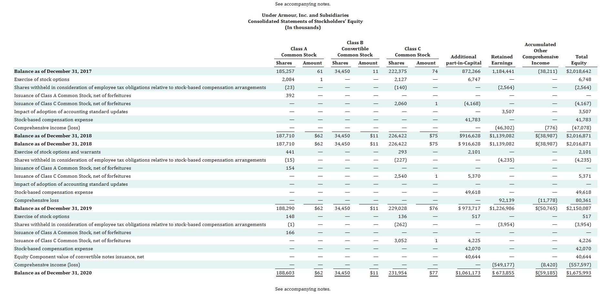Image resolution: width=609 pixels, height=296 pixels.
Task: Select additional capital value "5,370"
Action: coord(474,176)
